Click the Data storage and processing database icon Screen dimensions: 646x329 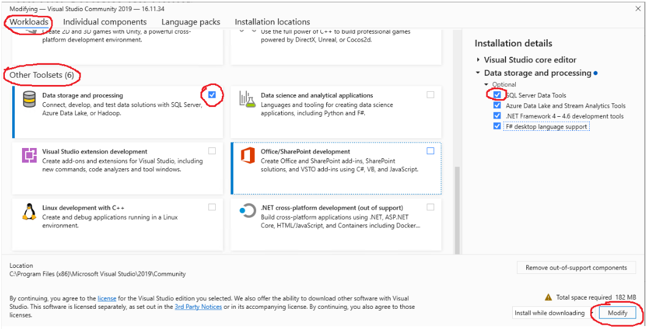coord(29,99)
